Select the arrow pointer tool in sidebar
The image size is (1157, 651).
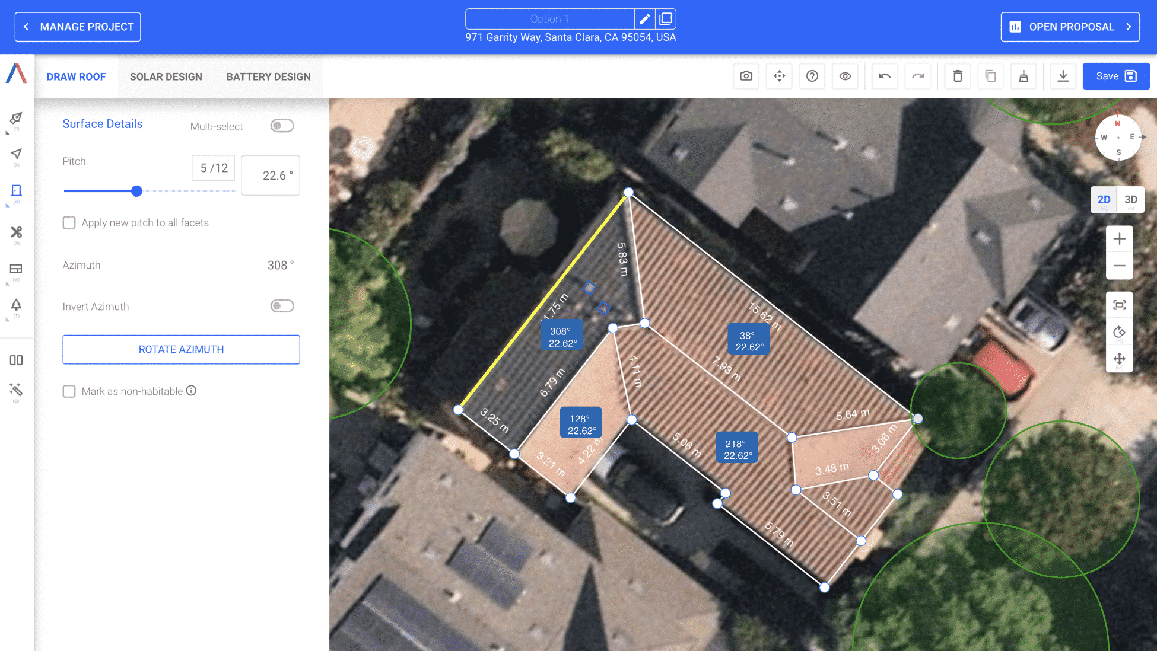(x=16, y=154)
